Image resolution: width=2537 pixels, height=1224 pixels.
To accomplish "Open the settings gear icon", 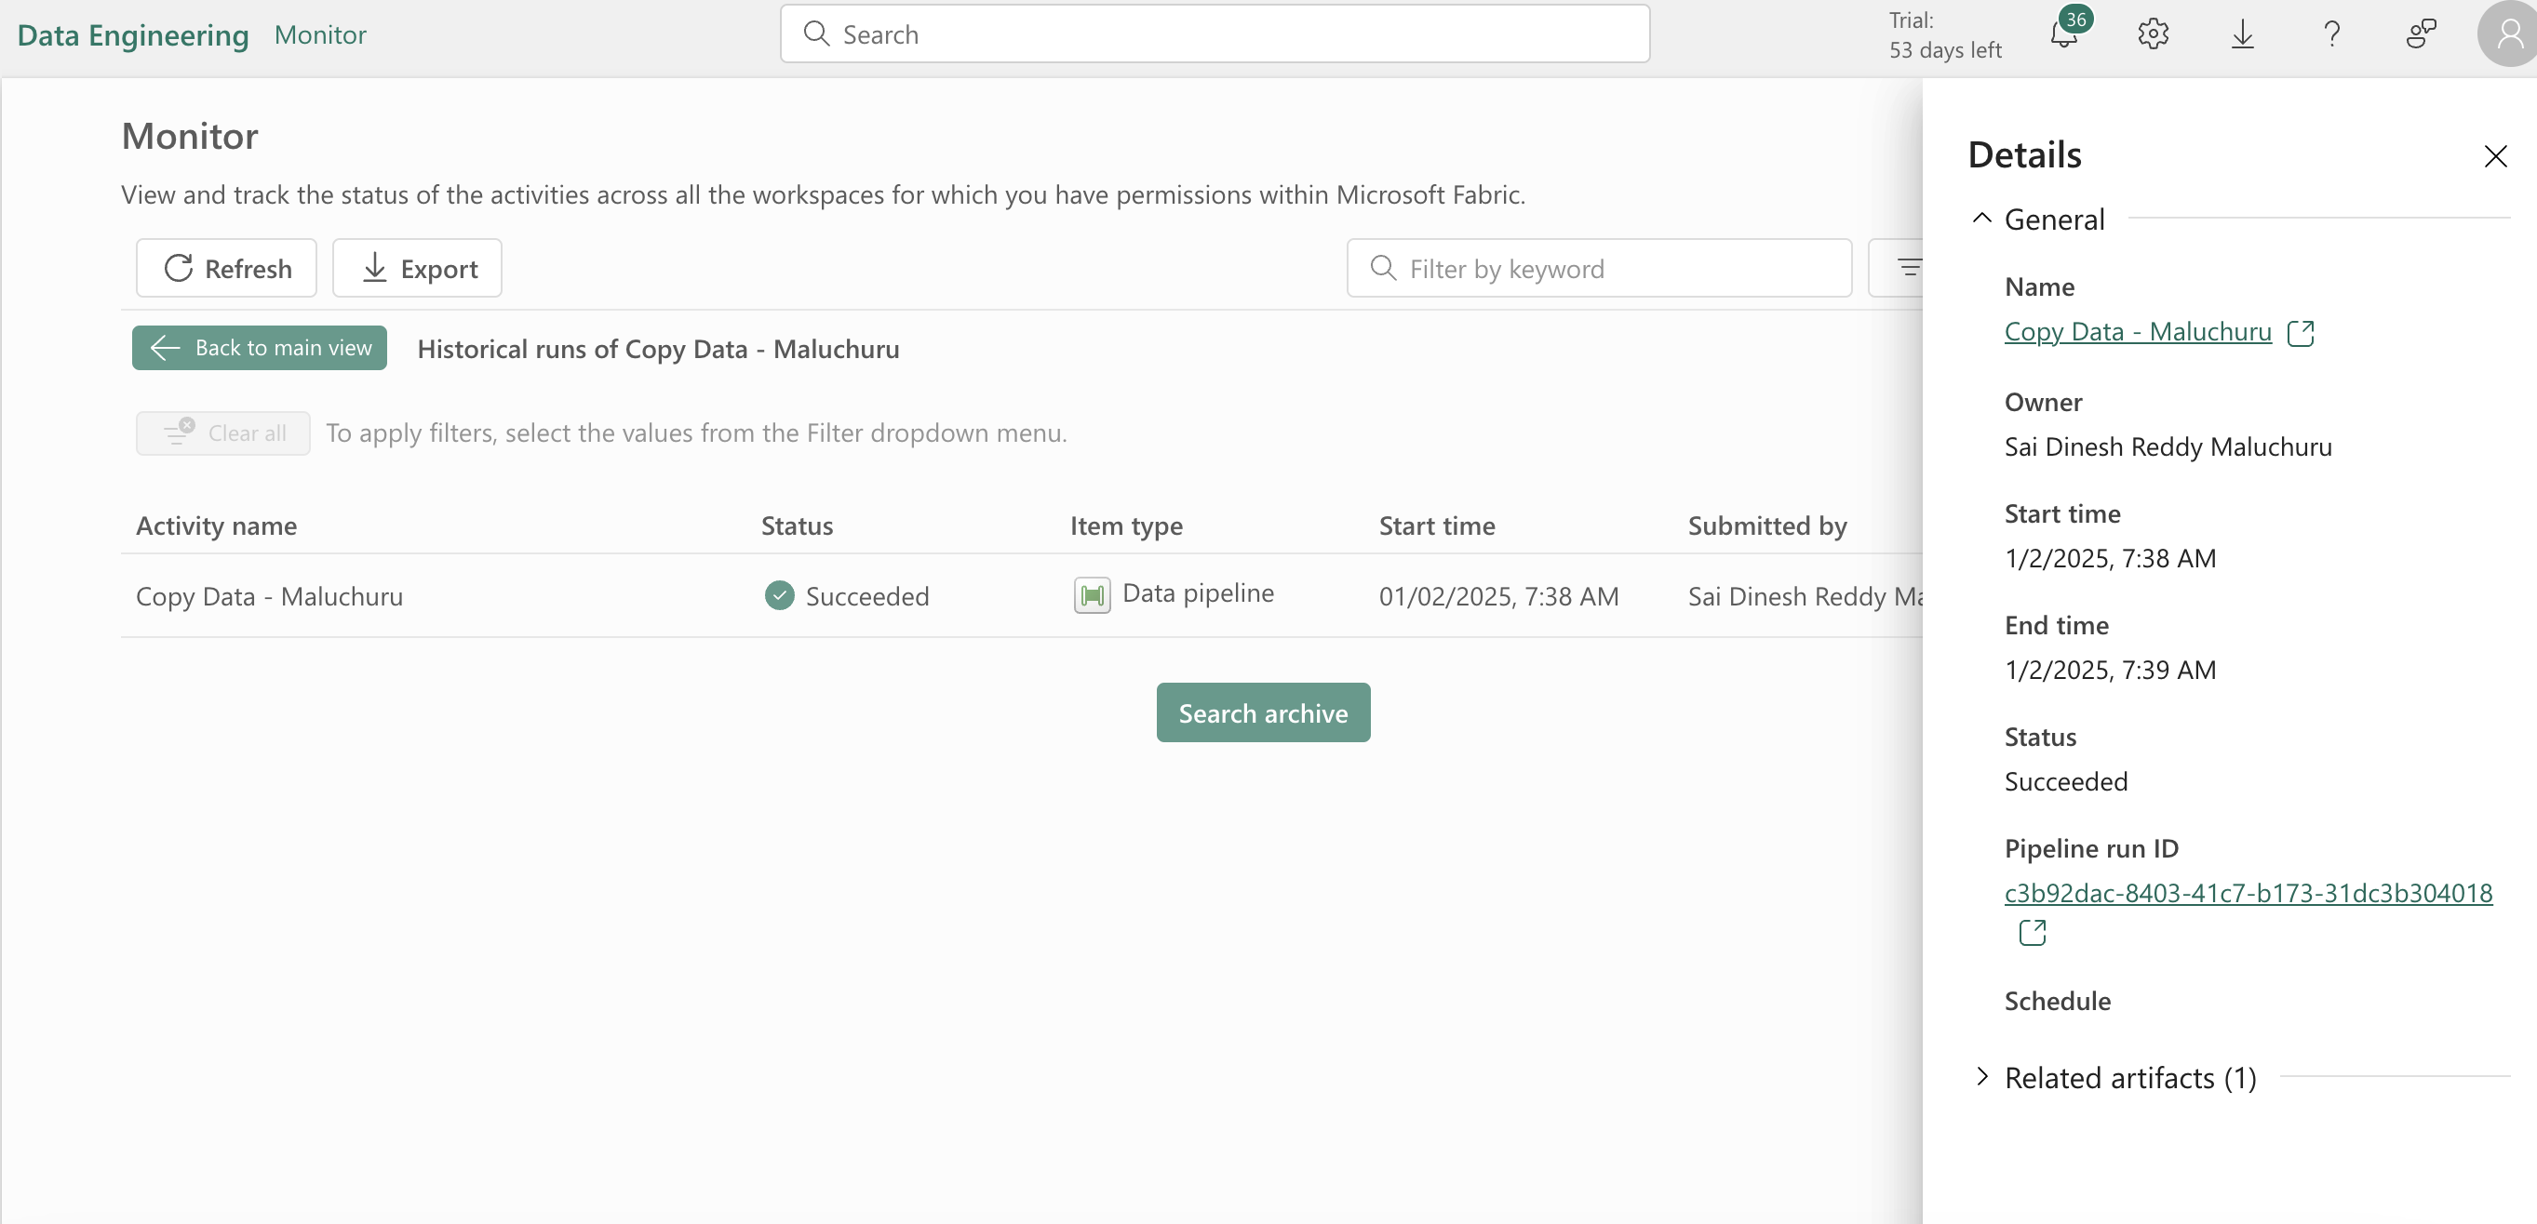I will click(2153, 33).
